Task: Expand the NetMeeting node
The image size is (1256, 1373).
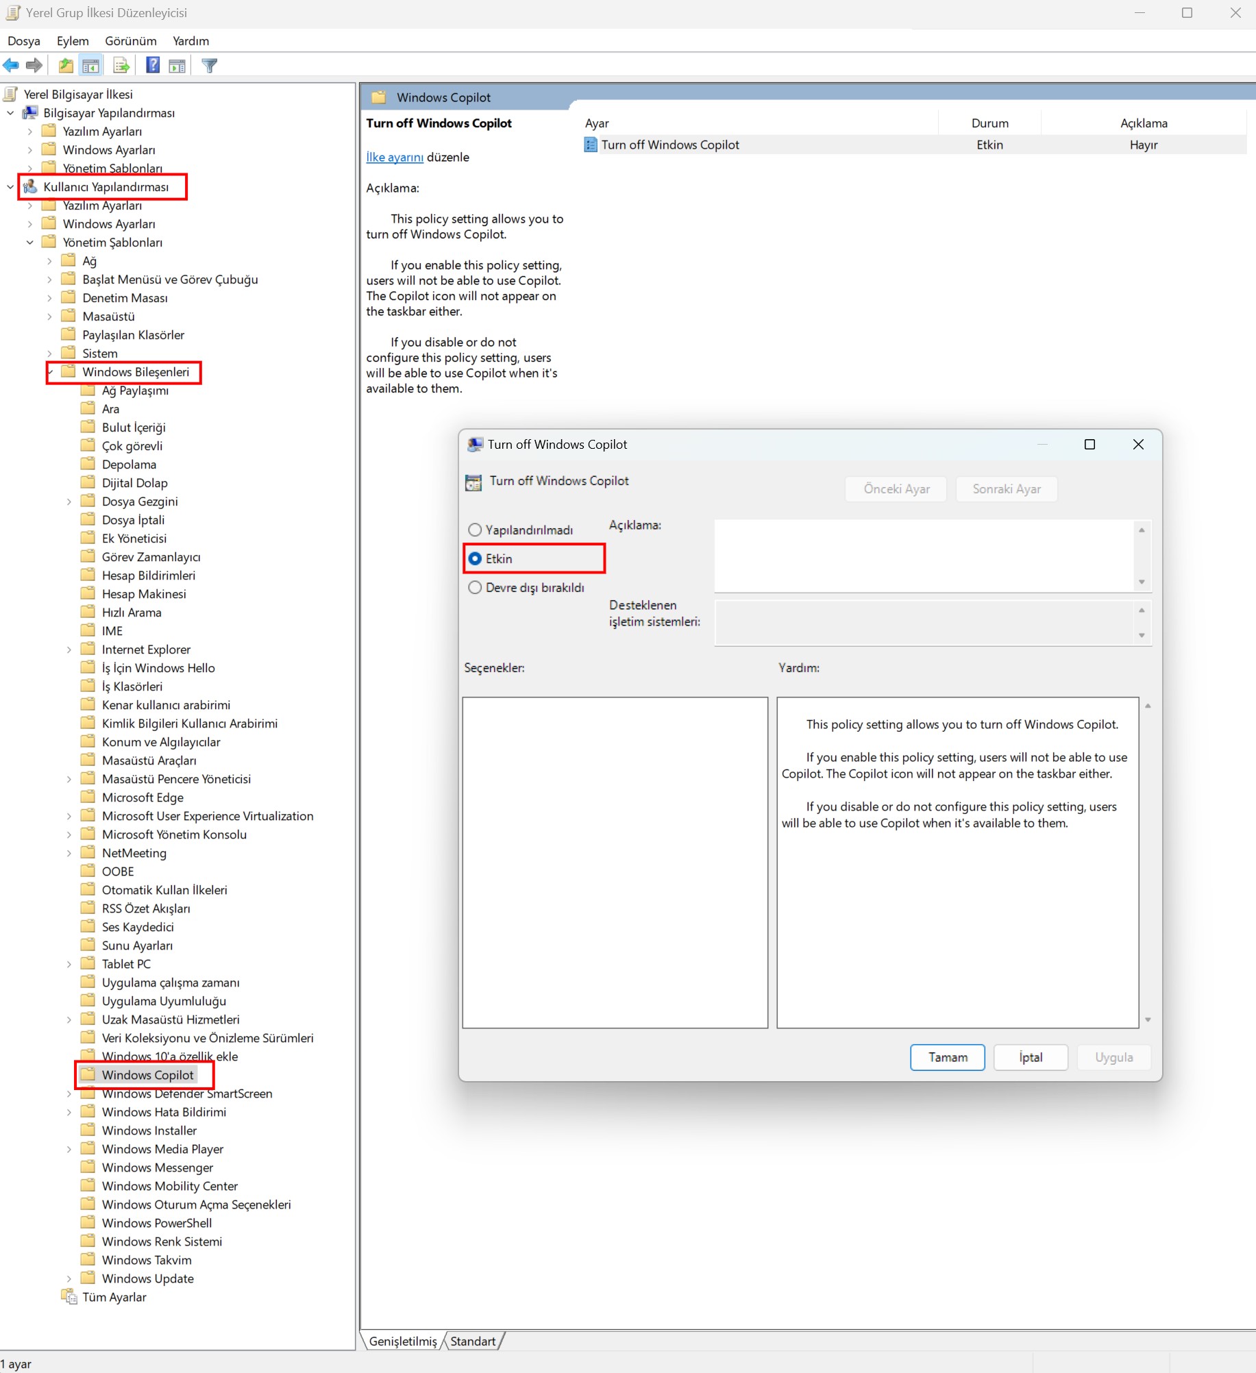Action: (69, 853)
